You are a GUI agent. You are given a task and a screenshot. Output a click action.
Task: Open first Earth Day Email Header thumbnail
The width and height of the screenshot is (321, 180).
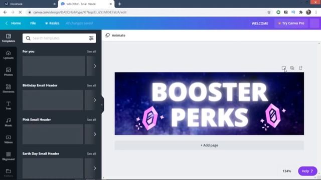click(x=53, y=168)
